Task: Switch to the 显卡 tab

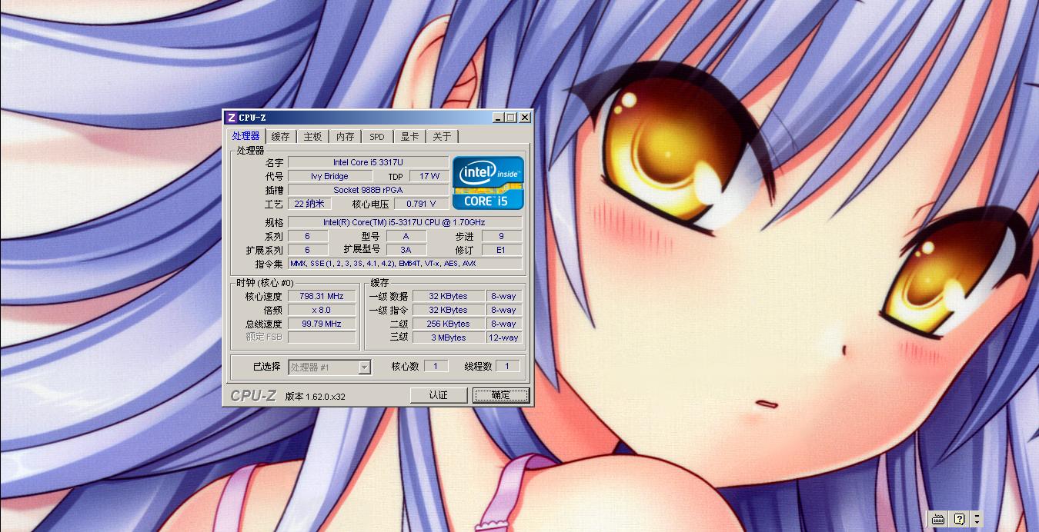Action: pyautogui.click(x=409, y=137)
